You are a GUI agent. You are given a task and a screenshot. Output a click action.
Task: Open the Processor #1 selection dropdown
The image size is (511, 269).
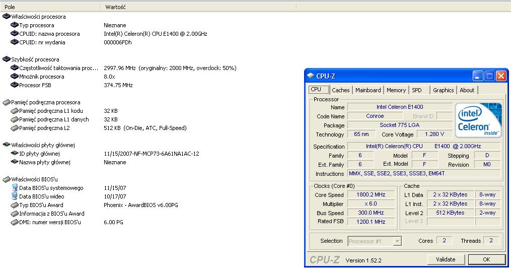point(397,241)
